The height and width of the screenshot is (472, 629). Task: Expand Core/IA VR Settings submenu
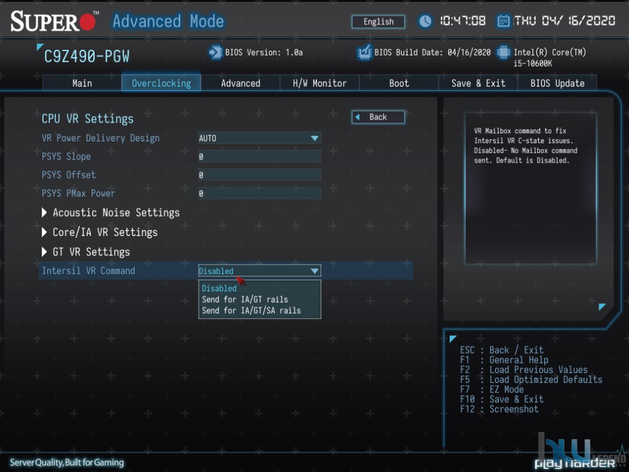[100, 232]
